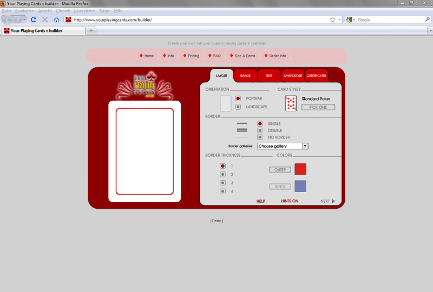Bookmark this page with the star icon
This screenshot has width=433, height=292.
pos(332,19)
